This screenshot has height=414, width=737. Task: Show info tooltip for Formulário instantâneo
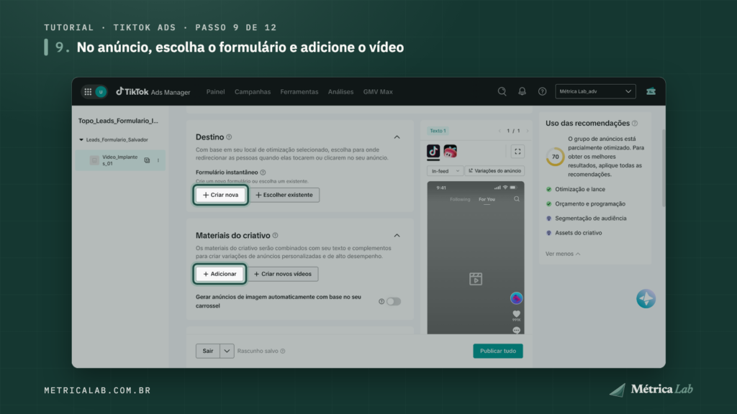coord(263,172)
